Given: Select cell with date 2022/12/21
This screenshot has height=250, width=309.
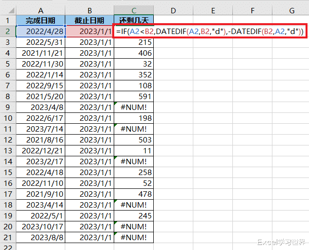Looking at the screenshot, I should coord(41,151).
